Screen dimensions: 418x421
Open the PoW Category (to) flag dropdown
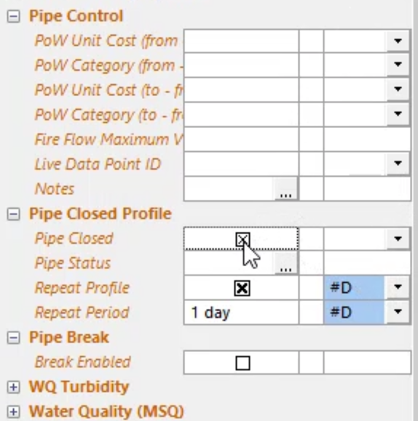click(398, 114)
